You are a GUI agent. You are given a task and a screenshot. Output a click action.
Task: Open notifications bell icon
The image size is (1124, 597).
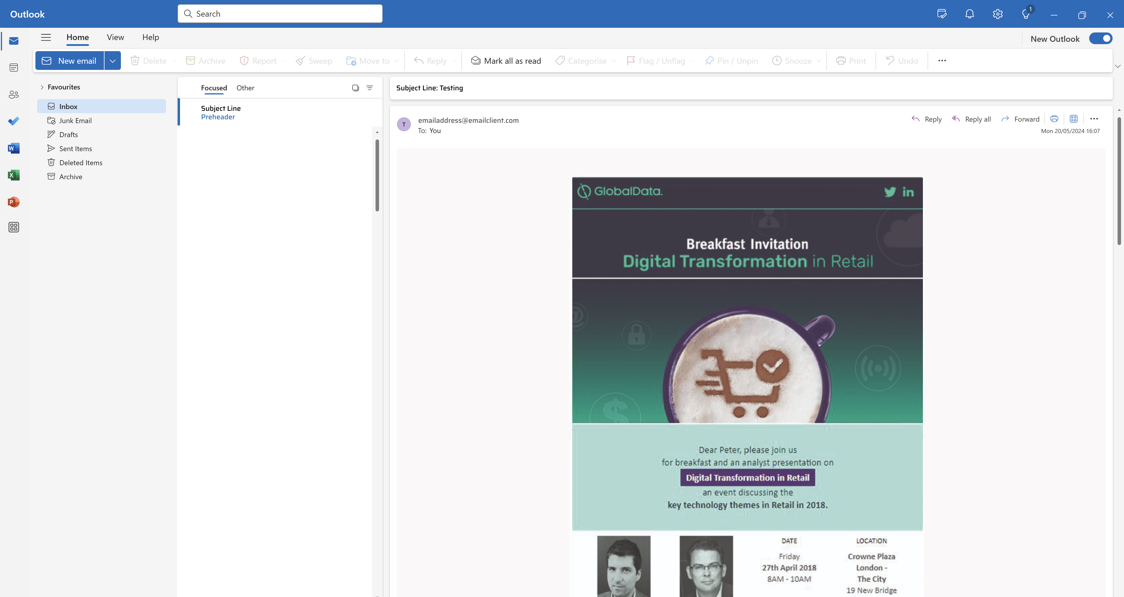tap(969, 14)
